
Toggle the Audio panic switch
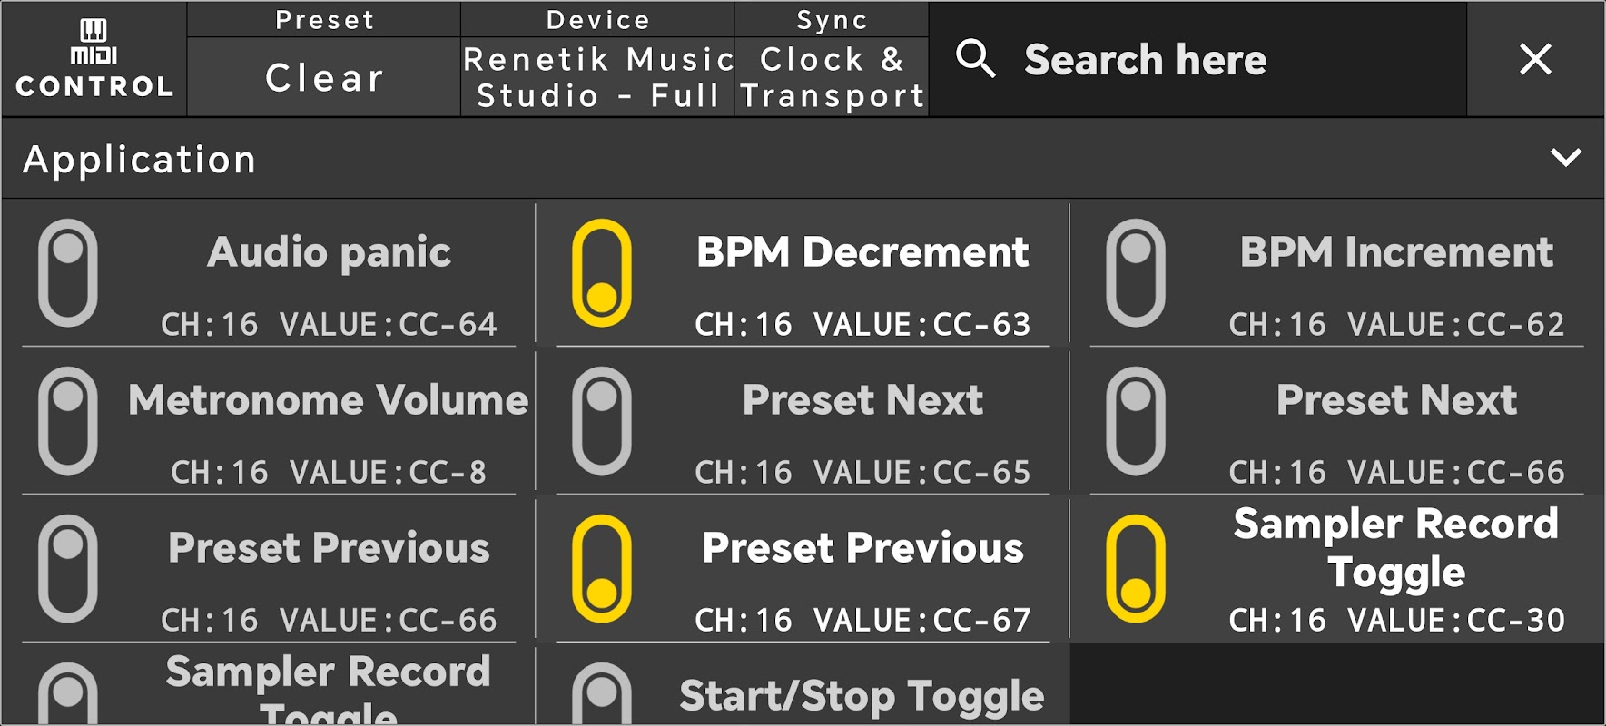click(68, 272)
